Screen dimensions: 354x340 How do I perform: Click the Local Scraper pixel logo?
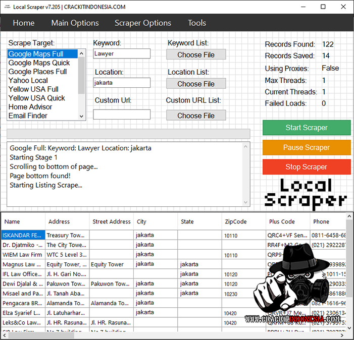[x=306, y=194]
